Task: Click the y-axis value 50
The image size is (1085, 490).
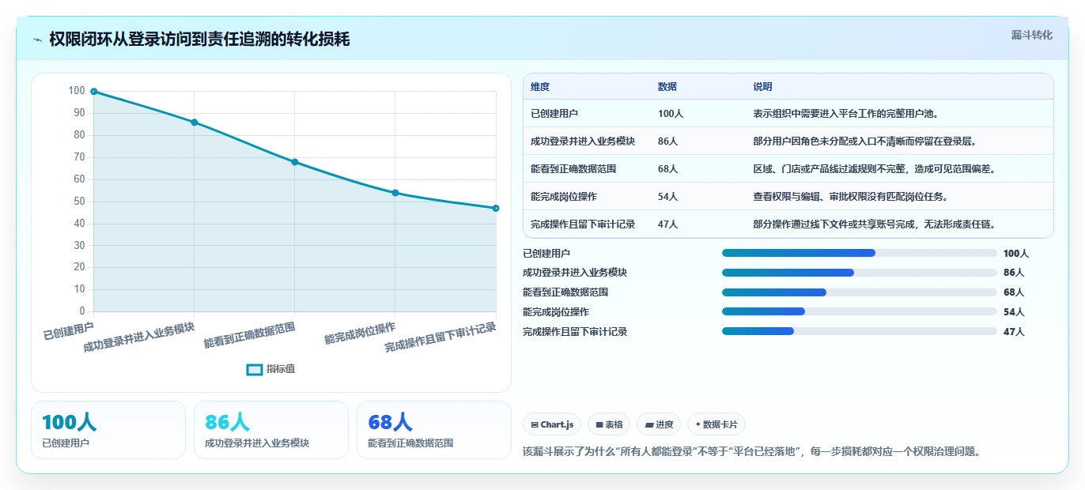Action: tap(79, 202)
